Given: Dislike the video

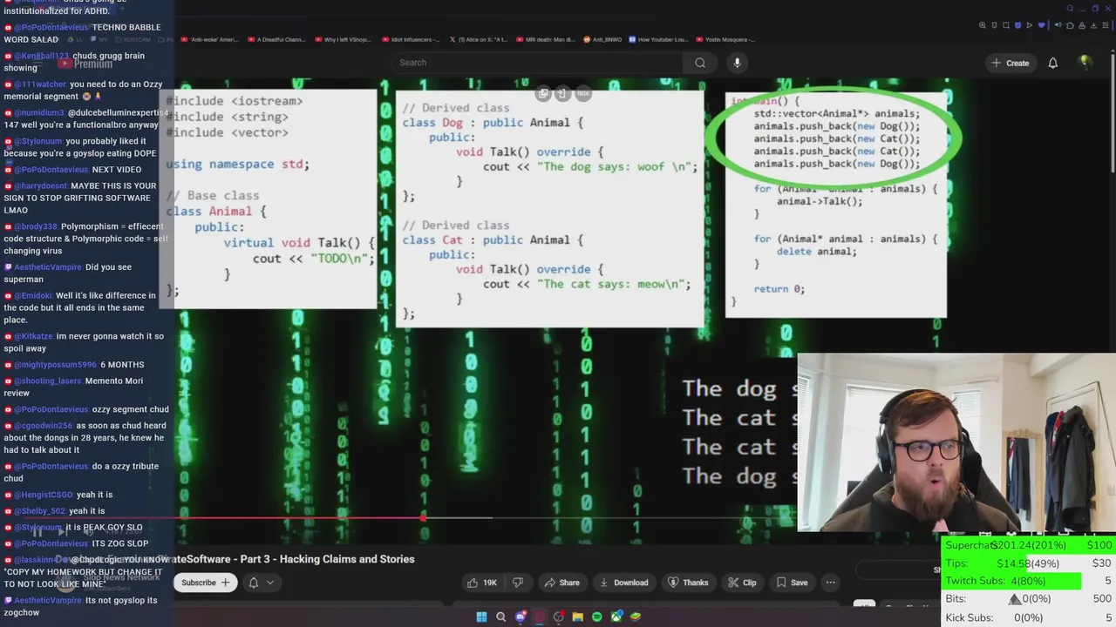Looking at the screenshot, I should (x=518, y=583).
